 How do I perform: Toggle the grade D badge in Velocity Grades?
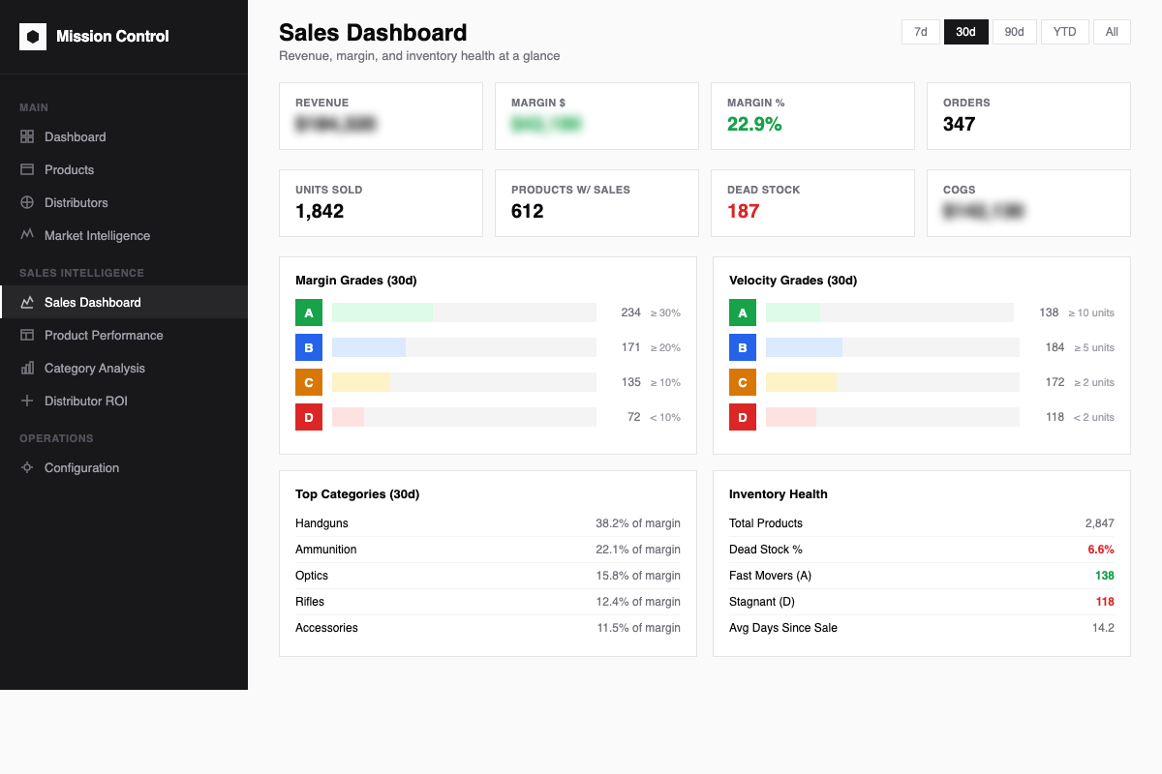(x=743, y=417)
